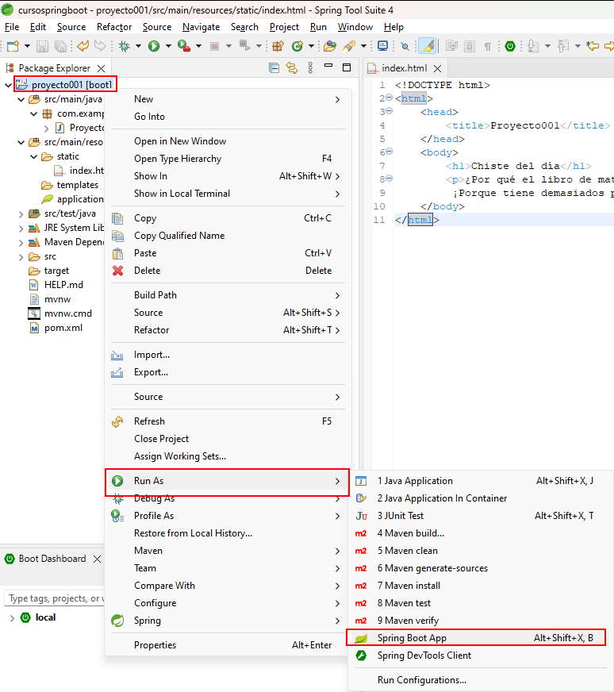Viewport: 614px width, 692px height.
Task: Click Collapse All in Package Explorer
Action: coord(274,68)
